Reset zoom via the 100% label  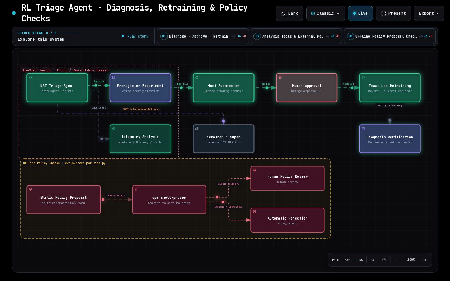tap(411, 260)
